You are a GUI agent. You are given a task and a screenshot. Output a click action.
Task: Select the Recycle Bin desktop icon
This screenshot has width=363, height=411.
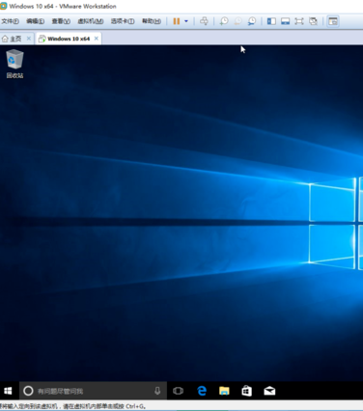14,64
